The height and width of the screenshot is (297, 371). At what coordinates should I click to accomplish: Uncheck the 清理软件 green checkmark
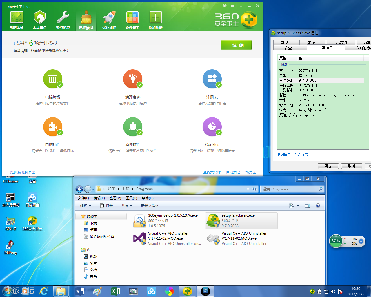[140, 133]
